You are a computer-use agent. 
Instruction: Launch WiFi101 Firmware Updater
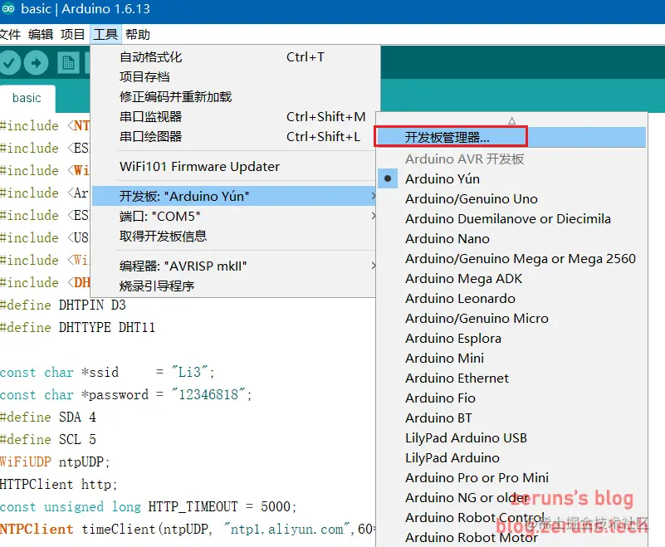(233, 166)
